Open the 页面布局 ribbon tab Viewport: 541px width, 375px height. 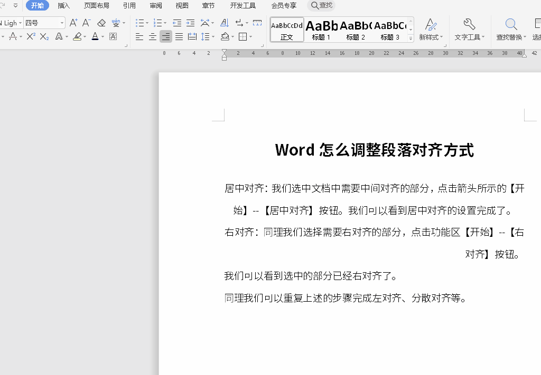pos(97,6)
